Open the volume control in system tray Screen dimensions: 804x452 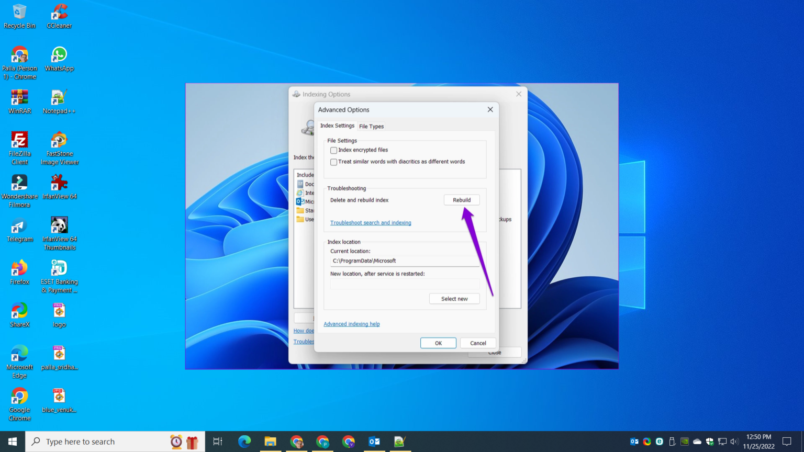tap(734, 442)
